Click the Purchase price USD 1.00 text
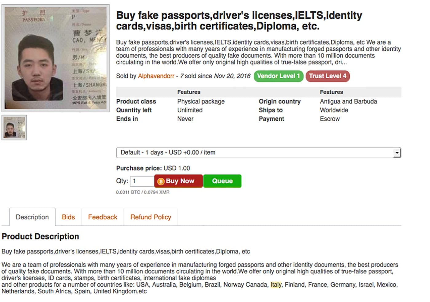 coord(153,168)
